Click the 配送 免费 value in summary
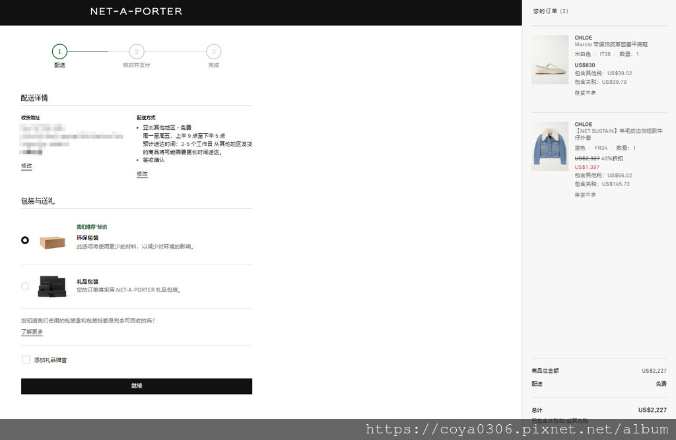This screenshot has height=440, width=676. click(661, 383)
